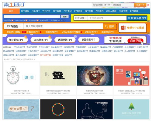Open the 行政管理PPT category link
This screenshot has height=121, width=152.
tap(118, 47)
